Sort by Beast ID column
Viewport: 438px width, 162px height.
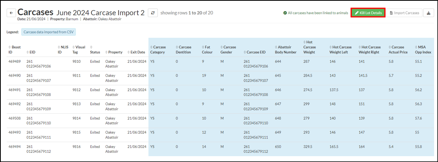click(14, 49)
